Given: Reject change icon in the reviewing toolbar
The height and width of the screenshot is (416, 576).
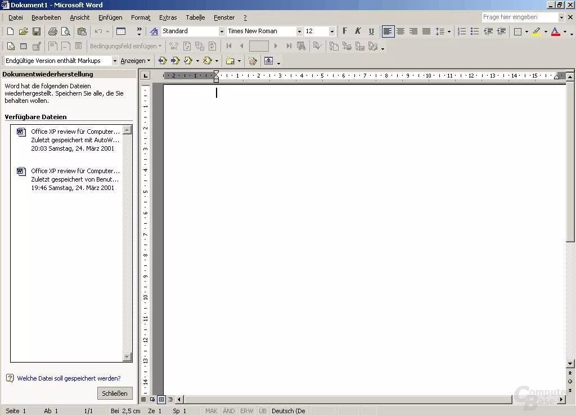Looking at the screenshot, I should pos(207,61).
